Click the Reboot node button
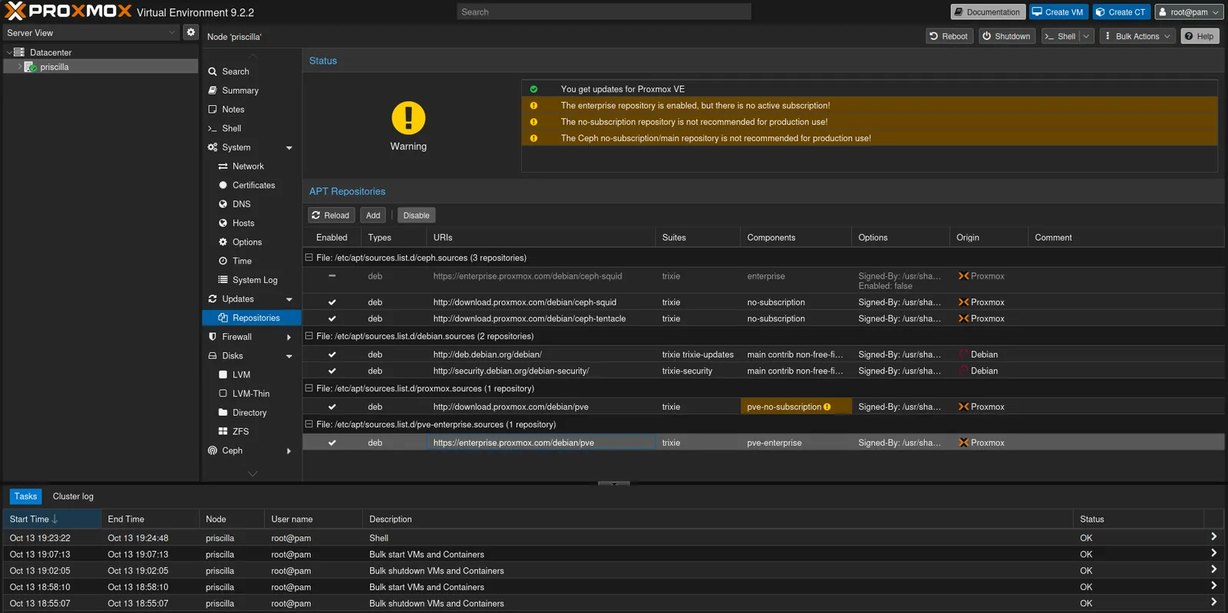 click(949, 36)
